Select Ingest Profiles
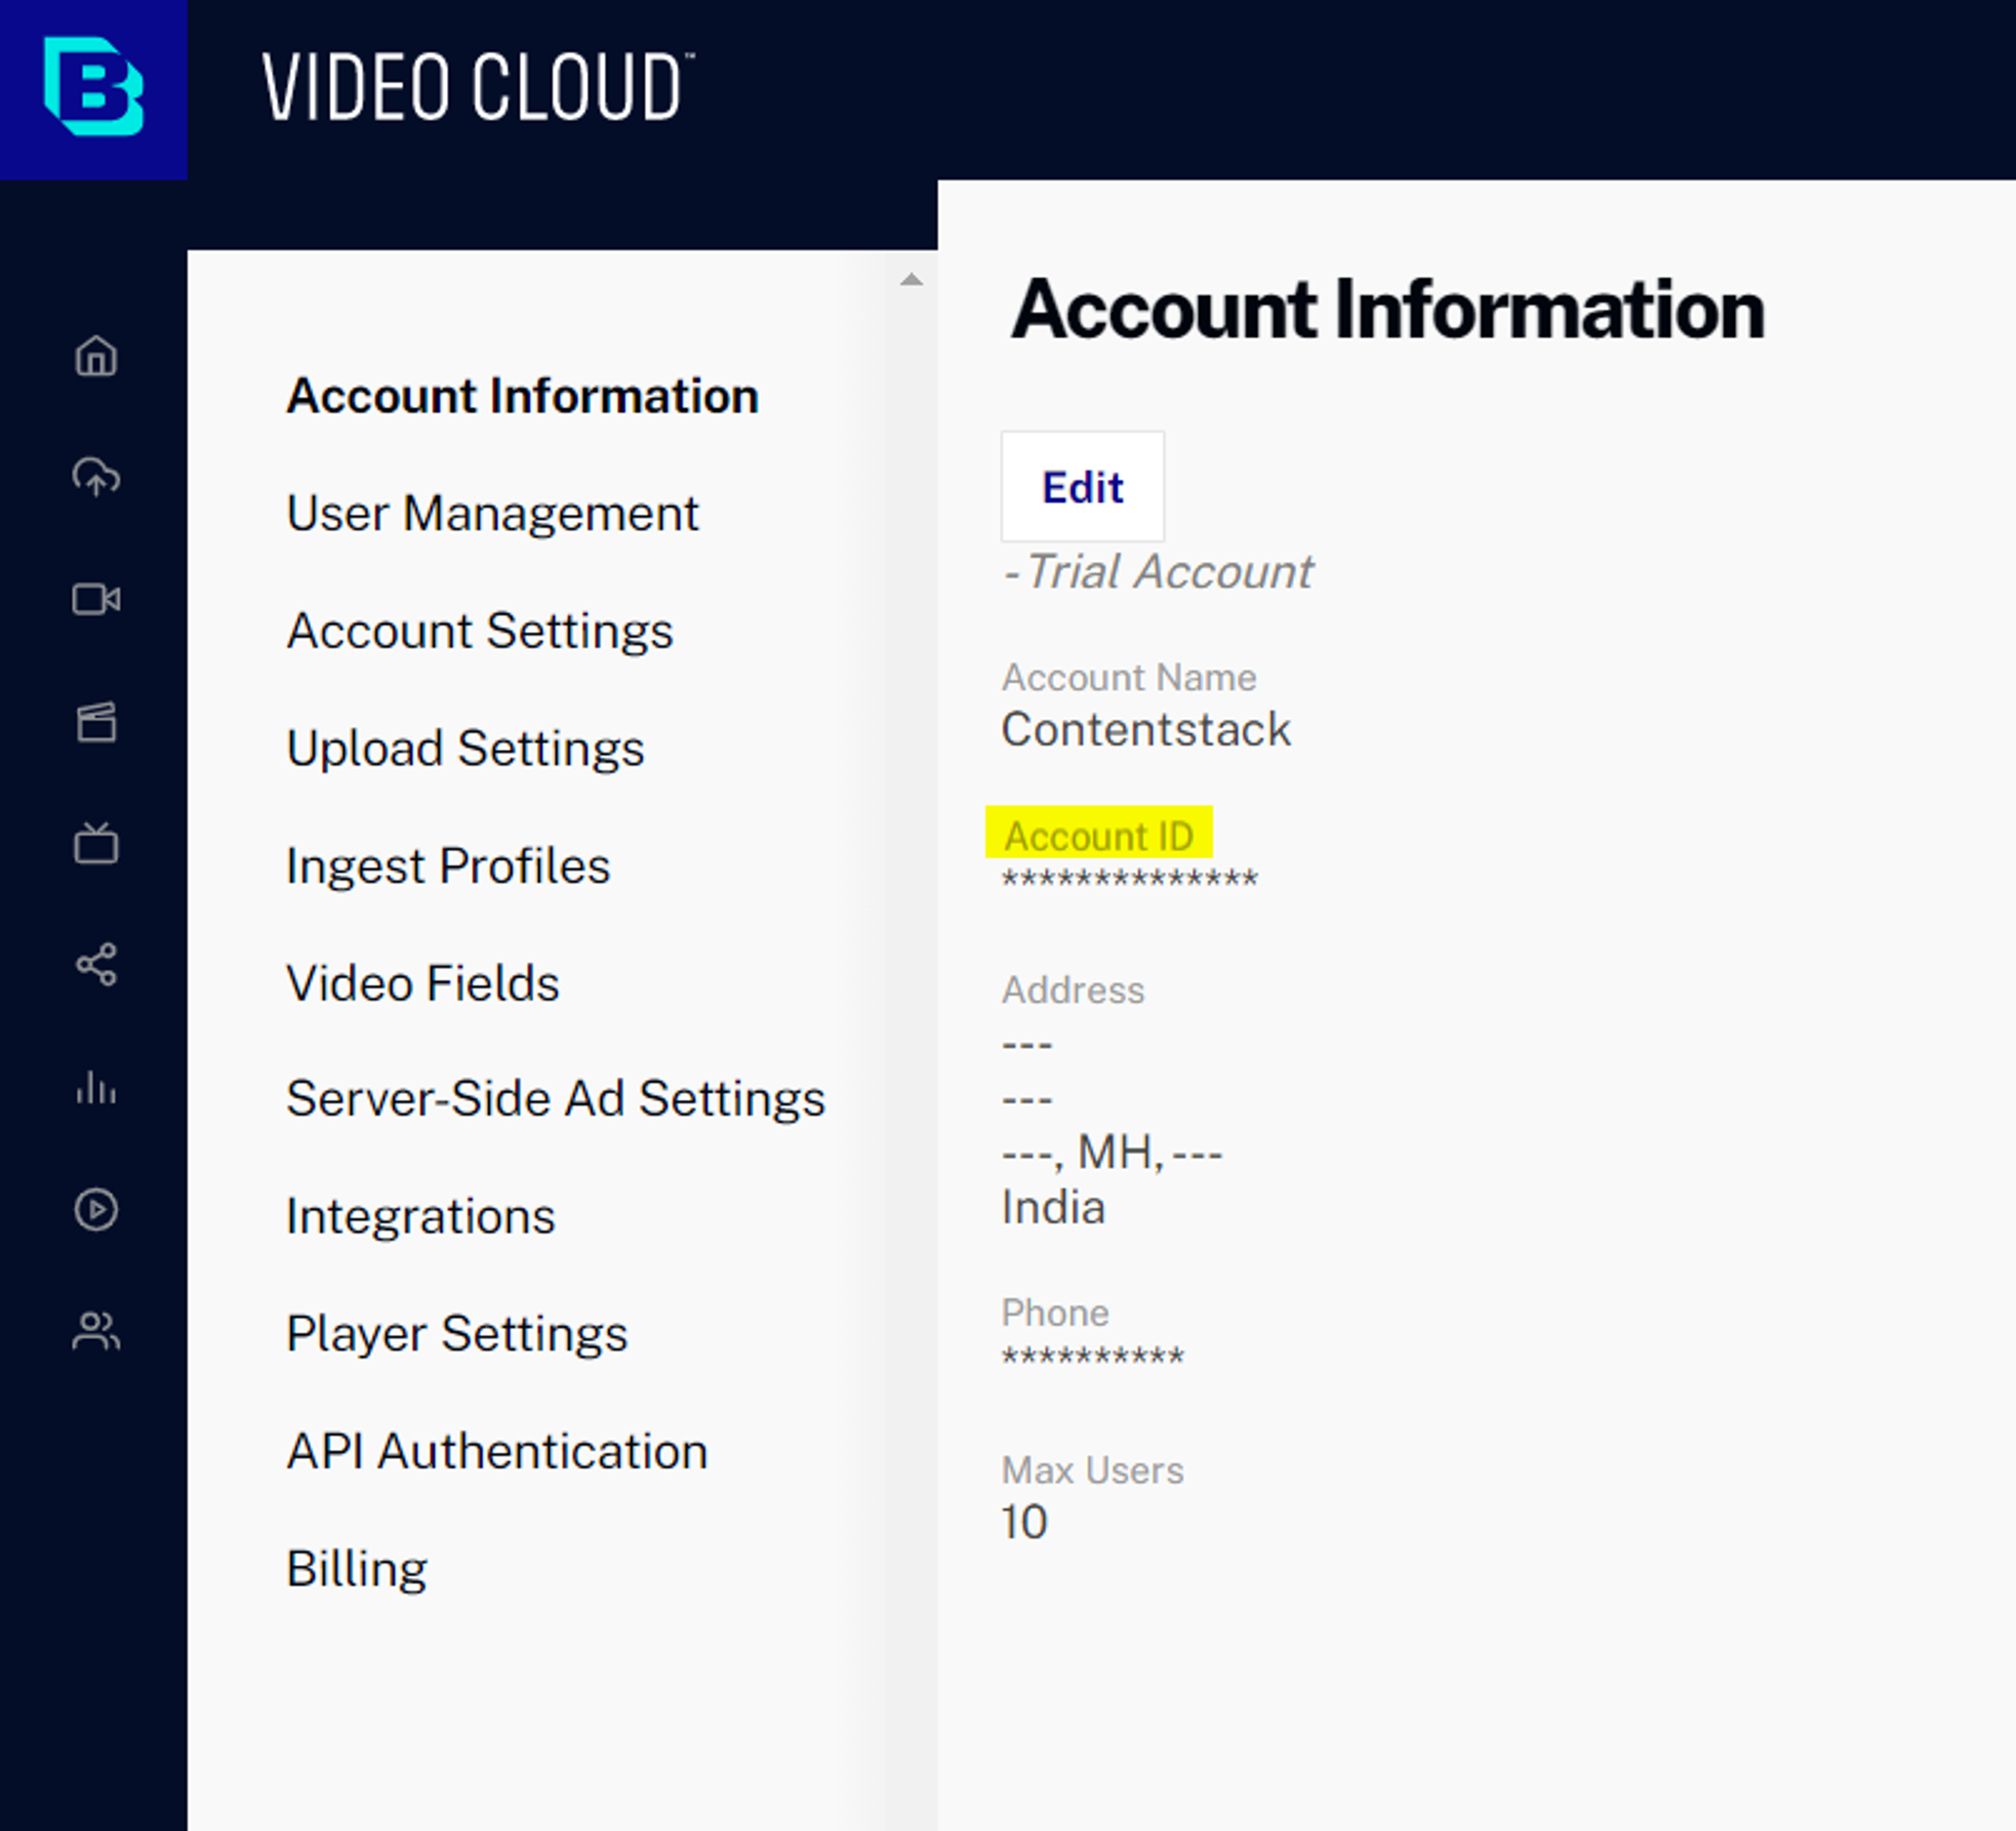 (x=448, y=865)
